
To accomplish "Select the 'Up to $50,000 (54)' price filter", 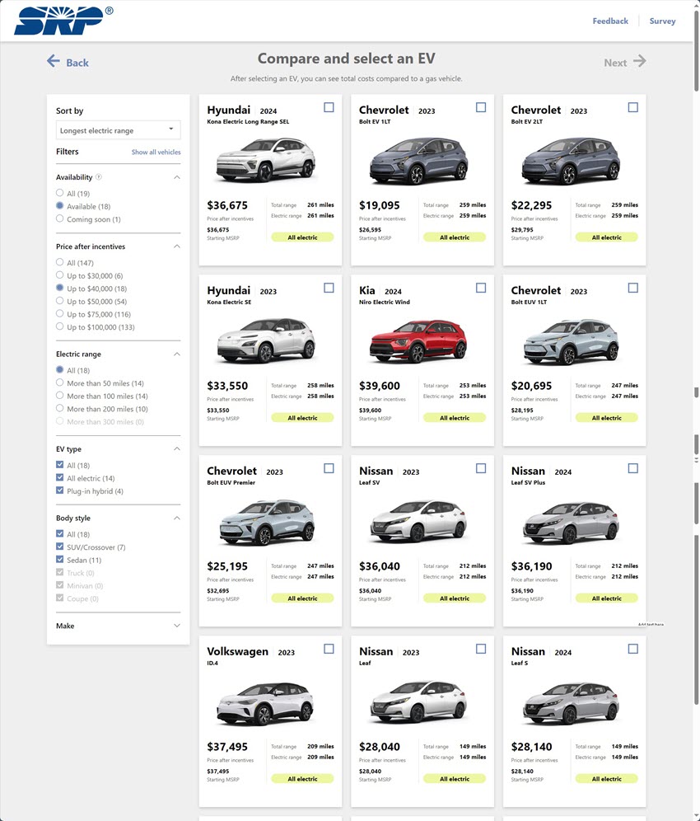I will tap(58, 301).
